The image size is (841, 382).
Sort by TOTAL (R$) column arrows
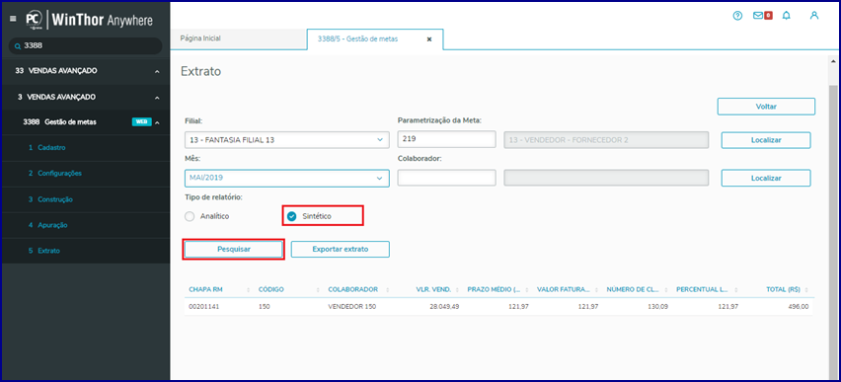tap(806, 290)
